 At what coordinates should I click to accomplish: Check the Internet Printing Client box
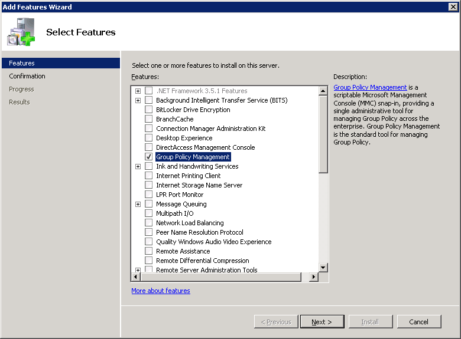149,175
